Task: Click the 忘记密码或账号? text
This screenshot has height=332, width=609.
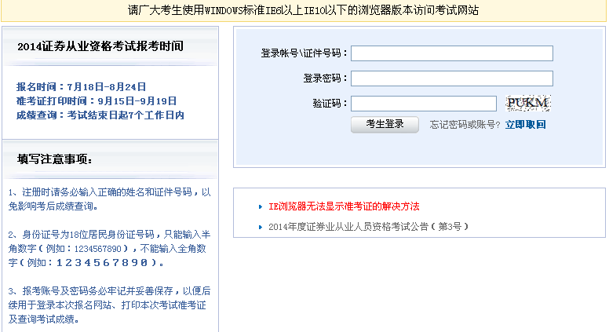Action: click(465, 125)
